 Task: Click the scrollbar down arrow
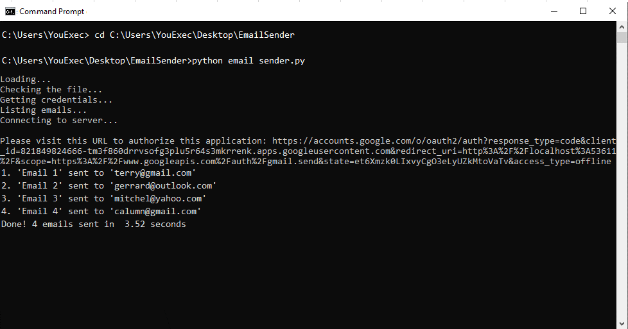[622, 323]
